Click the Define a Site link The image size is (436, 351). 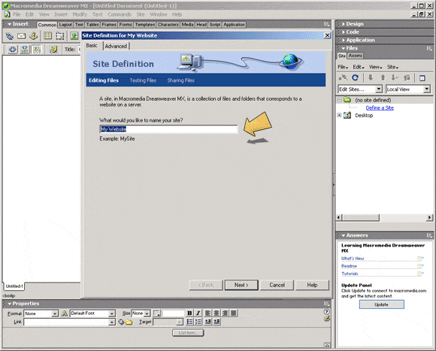click(x=380, y=107)
